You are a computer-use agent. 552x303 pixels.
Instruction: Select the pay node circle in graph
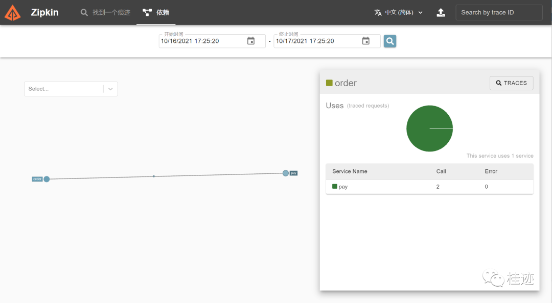coord(286,173)
